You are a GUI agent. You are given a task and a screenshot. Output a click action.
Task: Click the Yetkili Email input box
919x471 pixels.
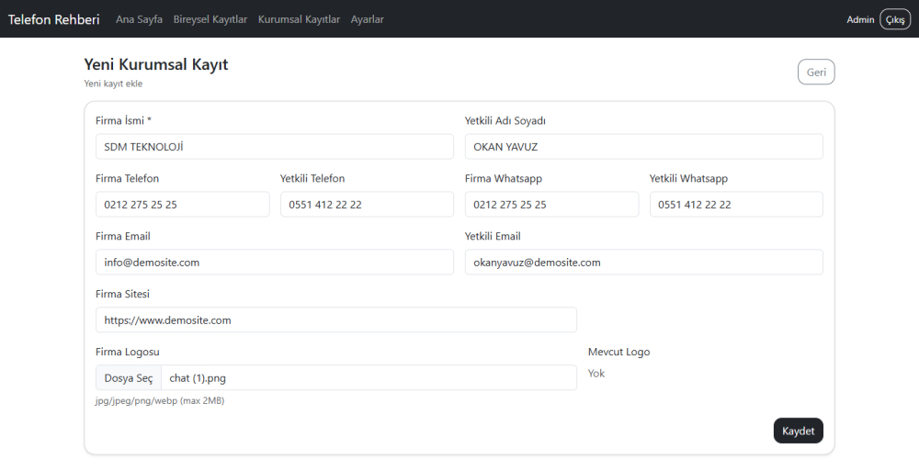coord(643,263)
